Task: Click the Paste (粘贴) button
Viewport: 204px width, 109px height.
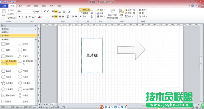Action: [x=4, y=14]
